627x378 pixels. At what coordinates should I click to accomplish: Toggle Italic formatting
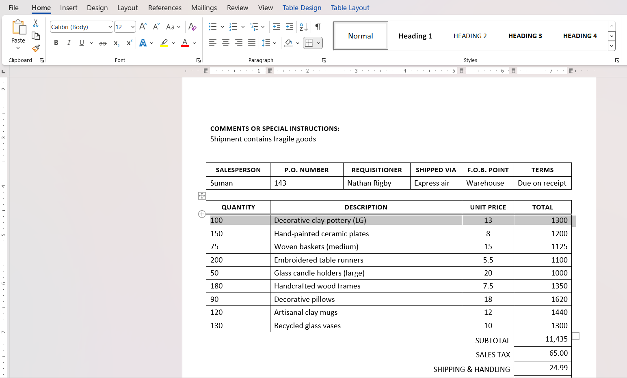click(69, 43)
